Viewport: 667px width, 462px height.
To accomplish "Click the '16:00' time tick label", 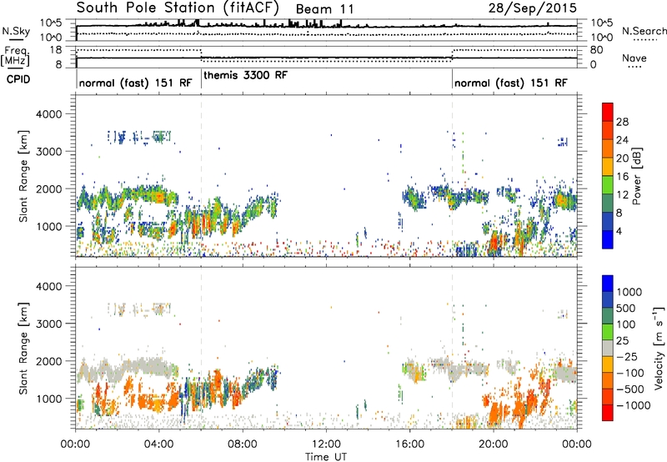I will tap(409, 444).
